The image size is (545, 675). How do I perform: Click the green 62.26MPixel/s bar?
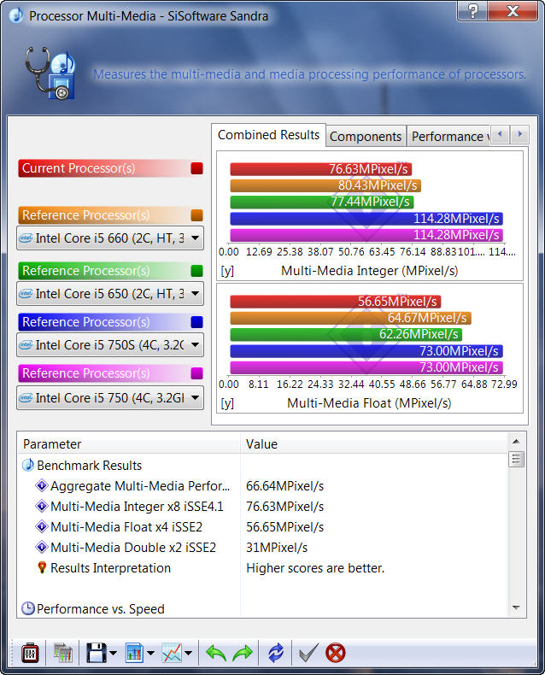click(346, 334)
